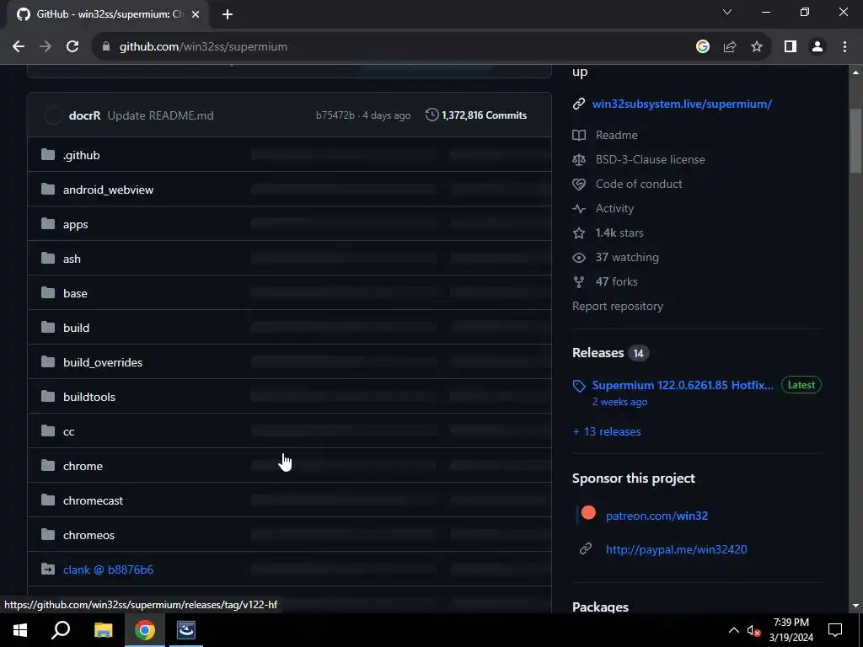Open the tab search dropdown arrow

(727, 12)
